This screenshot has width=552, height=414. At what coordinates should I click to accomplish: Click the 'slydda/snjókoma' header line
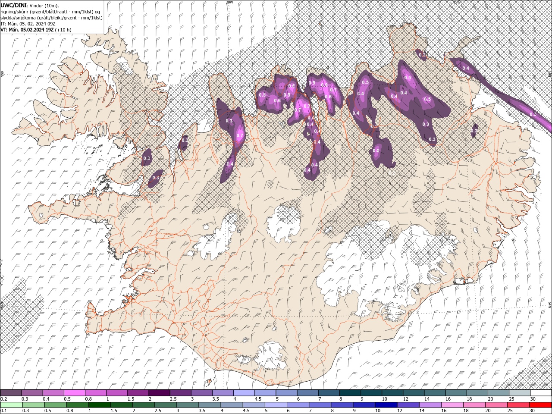click(x=51, y=18)
